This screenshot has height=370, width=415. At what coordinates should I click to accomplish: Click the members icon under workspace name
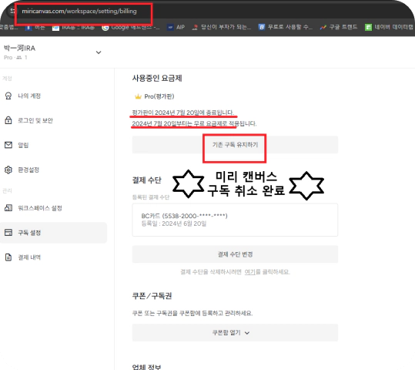coord(18,58)
